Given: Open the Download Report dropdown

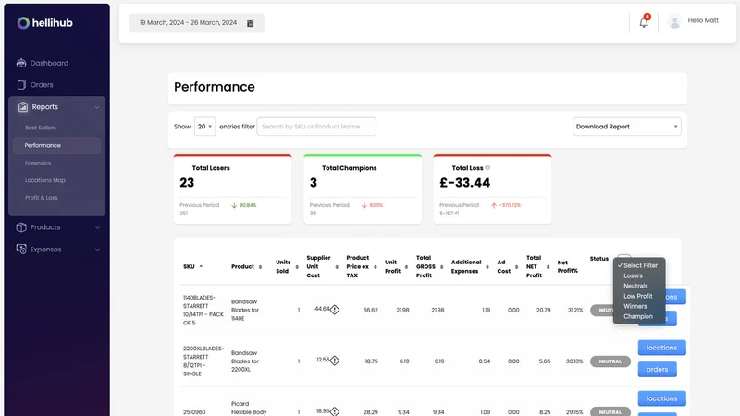Looking at the screenshot, I should coord(627,127).
